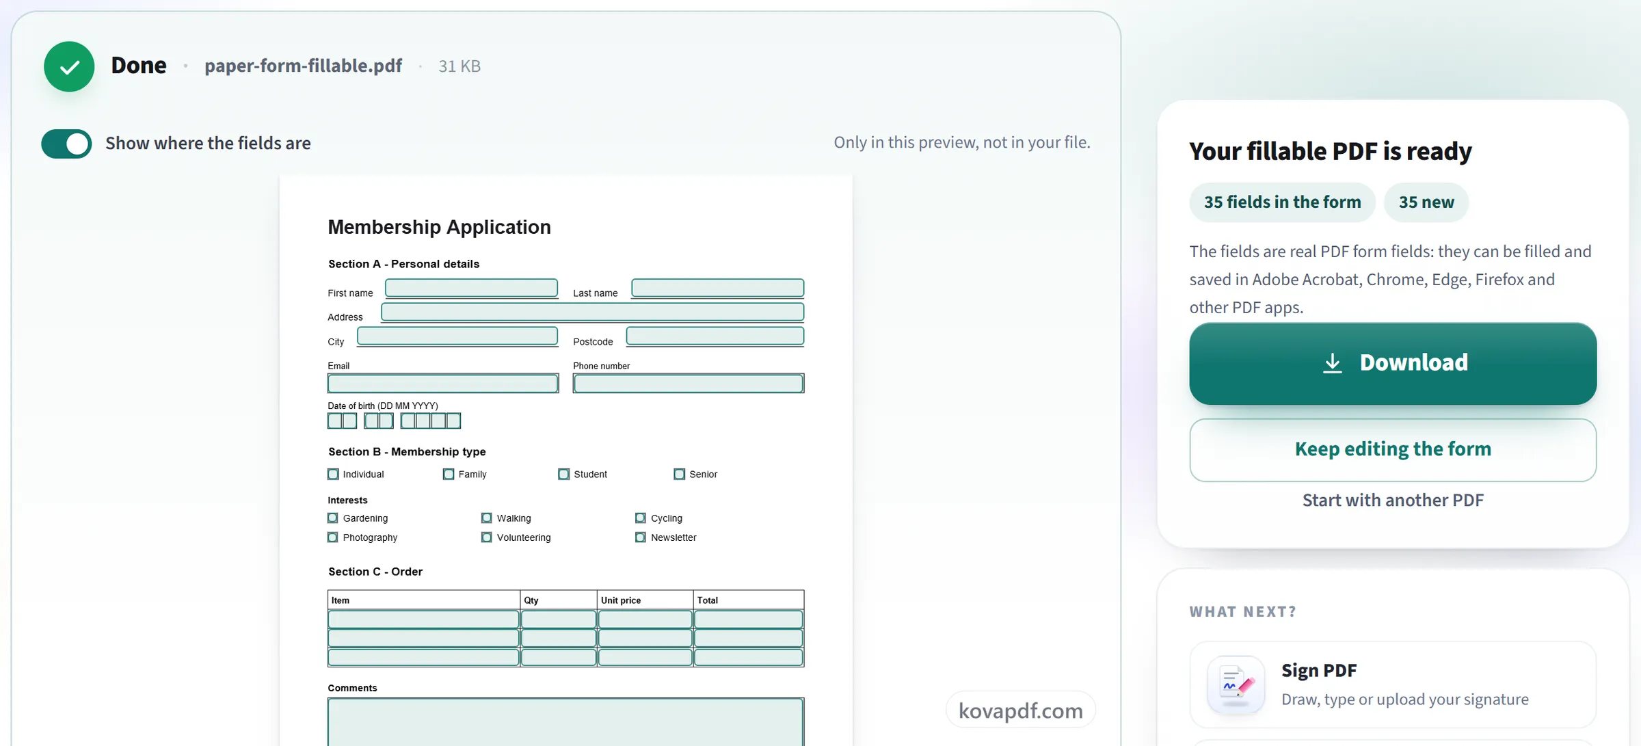Tick the Senior membership checkbox
Image resolution: width=1641 pixels, height=746 pixels.
pyautogui.click(x=679, y=474)
